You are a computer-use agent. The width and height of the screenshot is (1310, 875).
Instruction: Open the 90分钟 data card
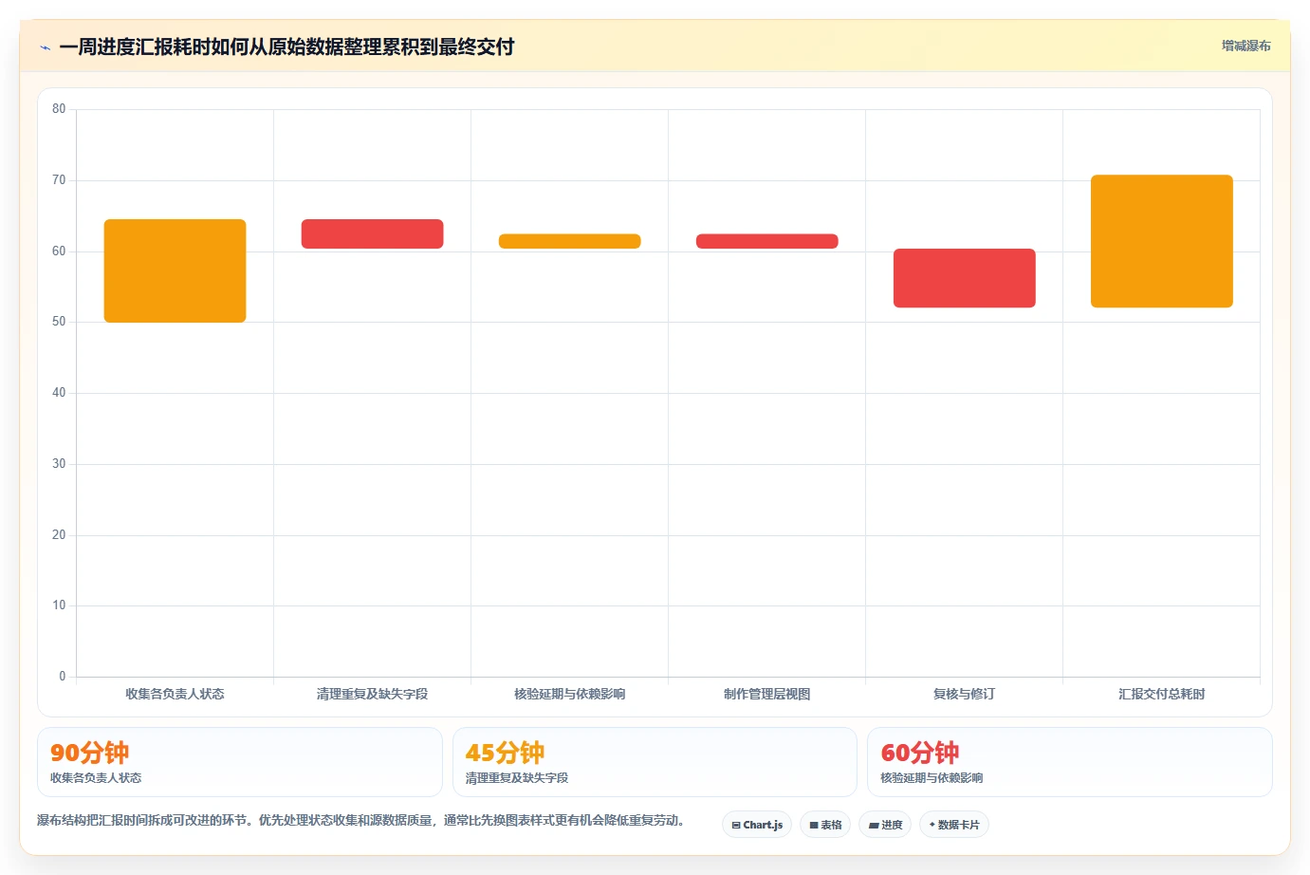point(240,762)
